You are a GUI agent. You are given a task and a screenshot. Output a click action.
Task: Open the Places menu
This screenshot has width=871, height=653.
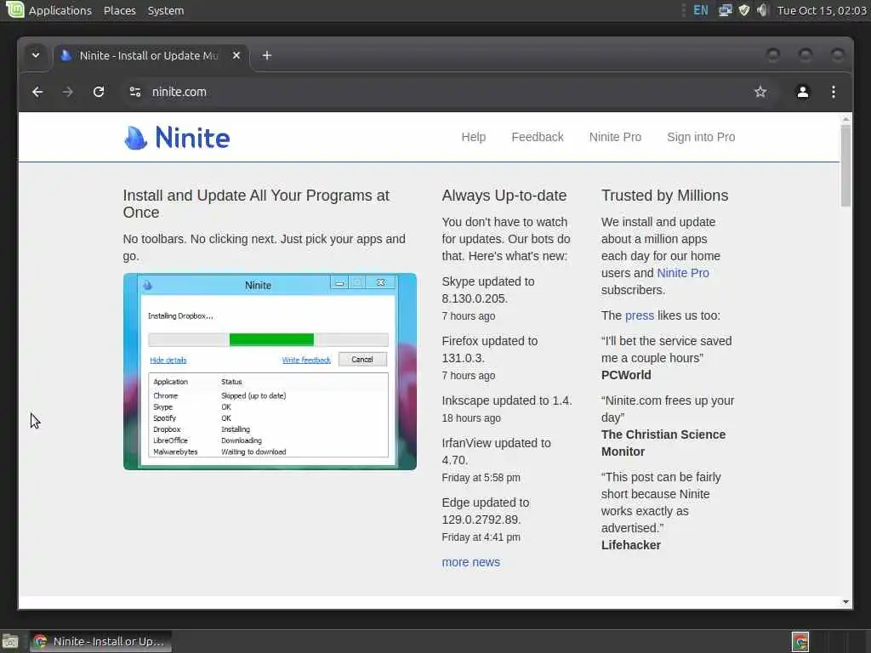[119, 10]
